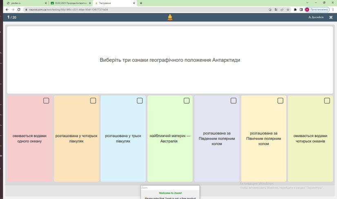This screenshot has height=199, width=337.
Task: Close the Природа Антарктиди tab
Action: [x=90, y=3]
